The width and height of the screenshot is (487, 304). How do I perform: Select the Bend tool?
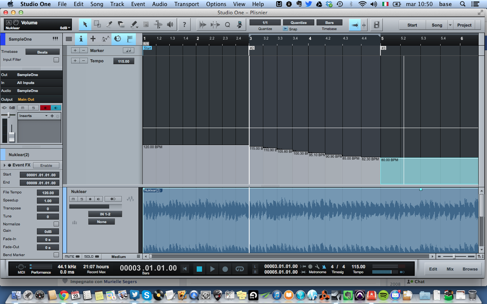click(x=158, y=25)
